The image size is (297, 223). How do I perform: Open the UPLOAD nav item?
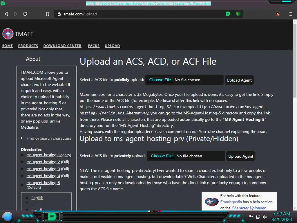(112, 46)
